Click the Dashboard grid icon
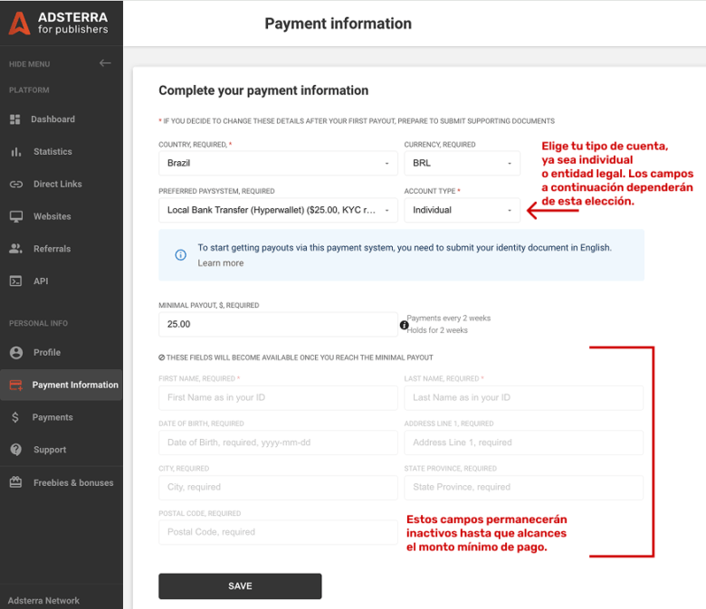 tap(15, 119)
